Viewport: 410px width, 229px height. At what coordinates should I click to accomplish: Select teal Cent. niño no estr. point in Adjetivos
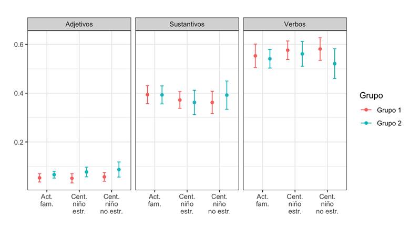pos(119,169)
